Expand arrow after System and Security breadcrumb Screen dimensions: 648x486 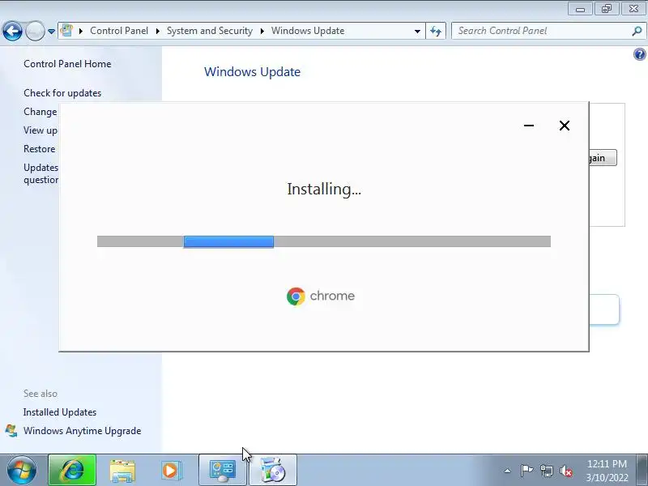[x=262, y=31]
